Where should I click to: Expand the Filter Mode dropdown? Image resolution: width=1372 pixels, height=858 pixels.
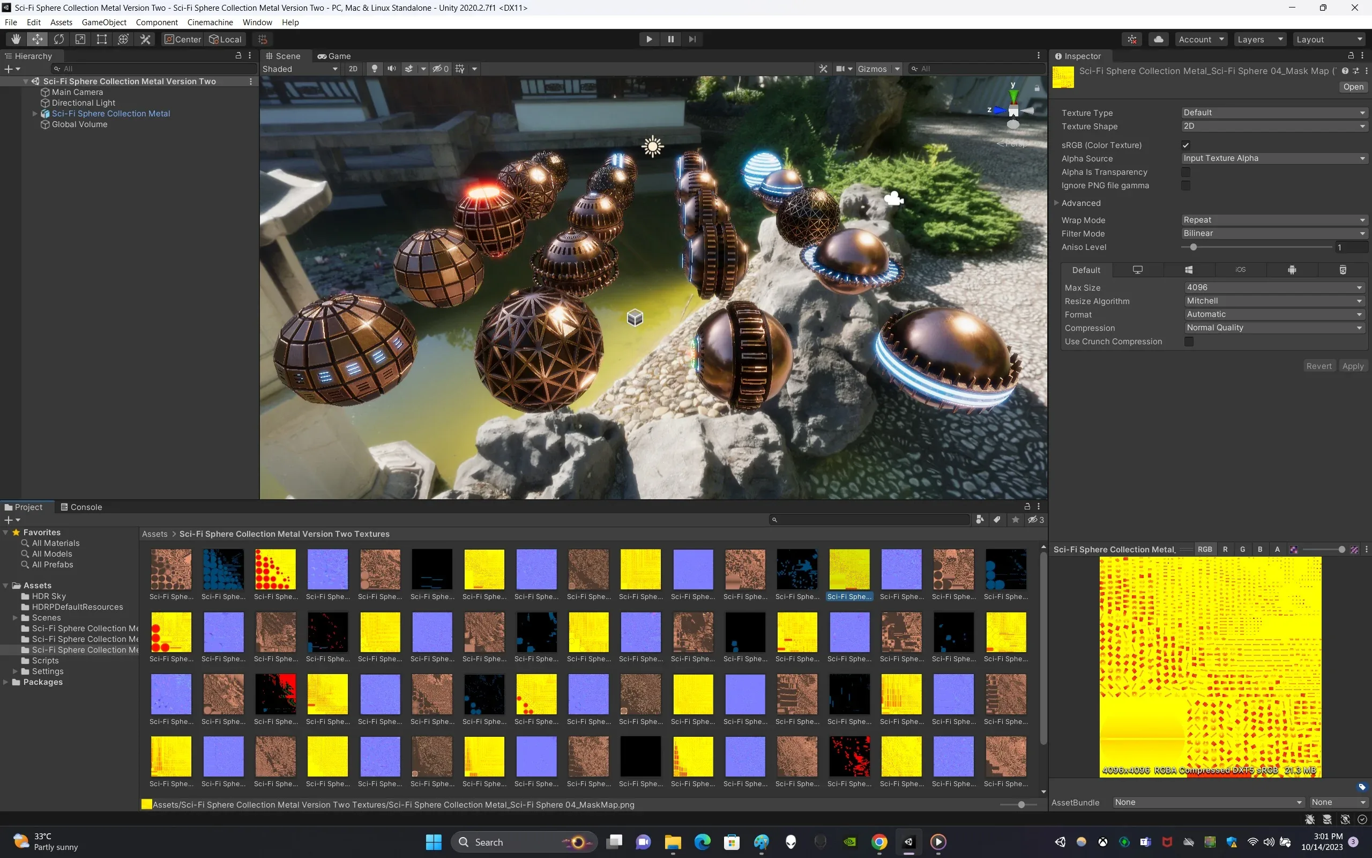pyautogui.click(x=1272, y=233)
